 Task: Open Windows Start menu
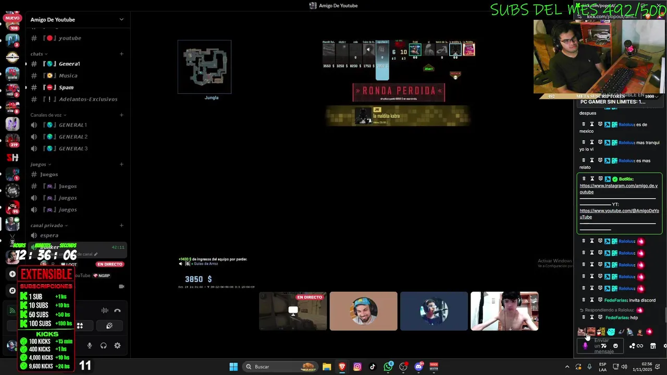233,367
